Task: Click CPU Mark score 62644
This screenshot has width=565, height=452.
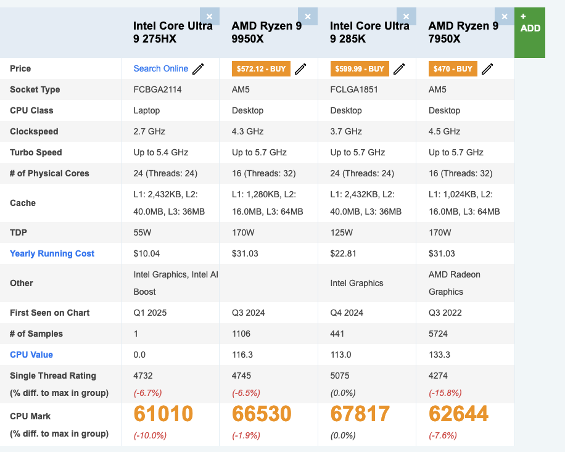Action: [x=458, y=414]
